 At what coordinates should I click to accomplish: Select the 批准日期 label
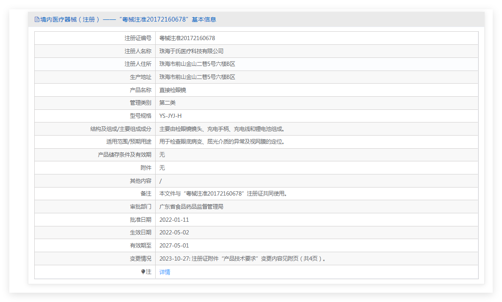[140, 220]
